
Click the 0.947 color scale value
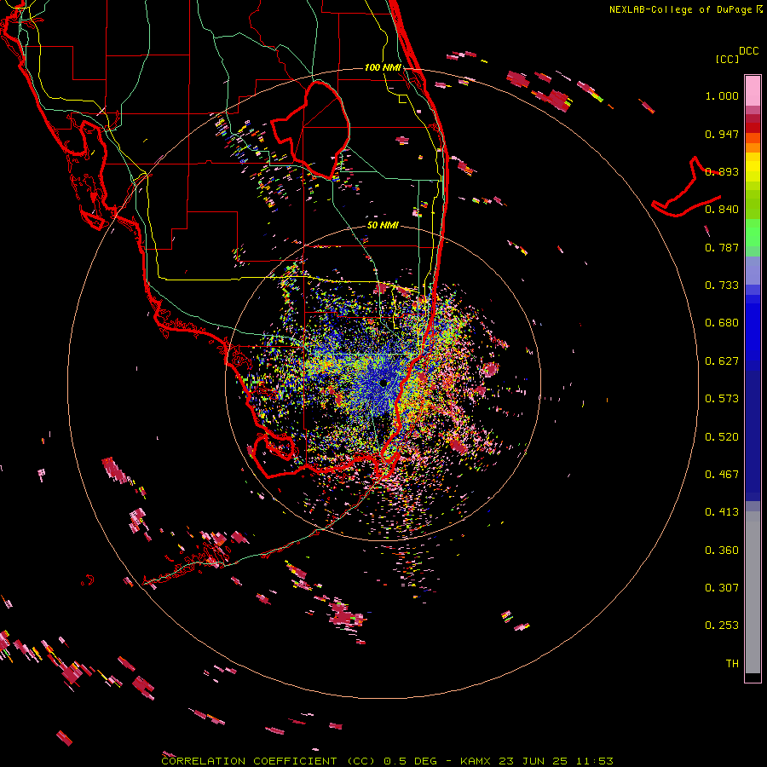[722, 134]
